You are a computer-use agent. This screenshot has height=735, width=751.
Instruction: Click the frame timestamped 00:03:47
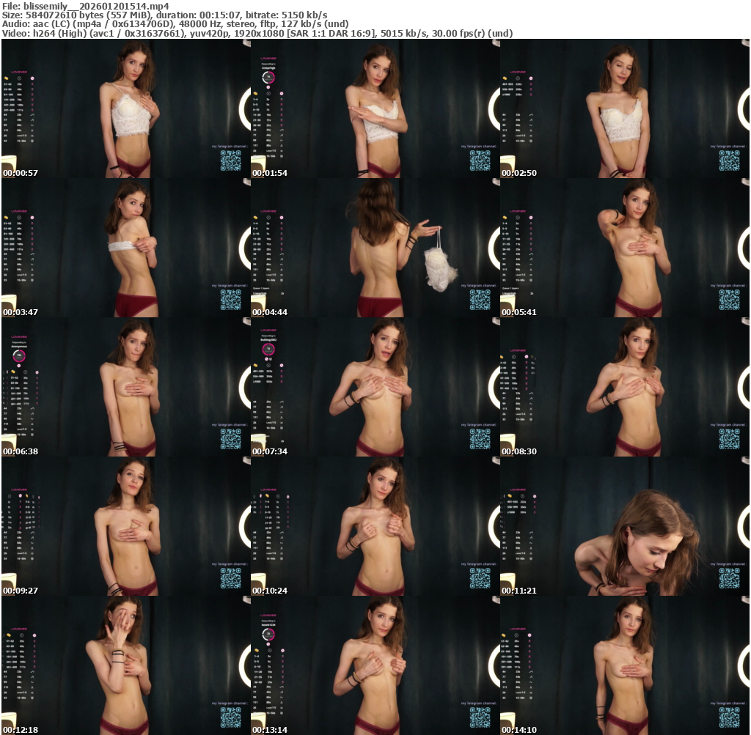pyautogui.click(x=125, y=248)
